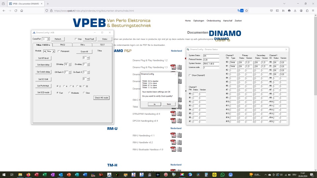
Task: Bookmark this page with the star icon
Action: point(247,11)
